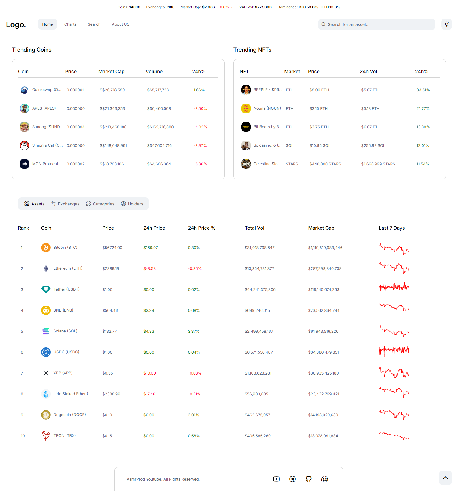Click the BNB coin icon
The image size is (458, 491).
[46, 310]
